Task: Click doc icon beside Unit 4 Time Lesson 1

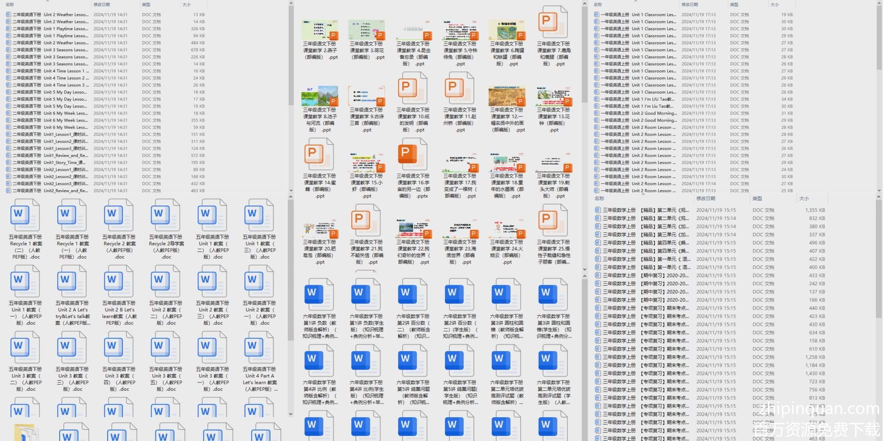Action: [x=8, y=71]
